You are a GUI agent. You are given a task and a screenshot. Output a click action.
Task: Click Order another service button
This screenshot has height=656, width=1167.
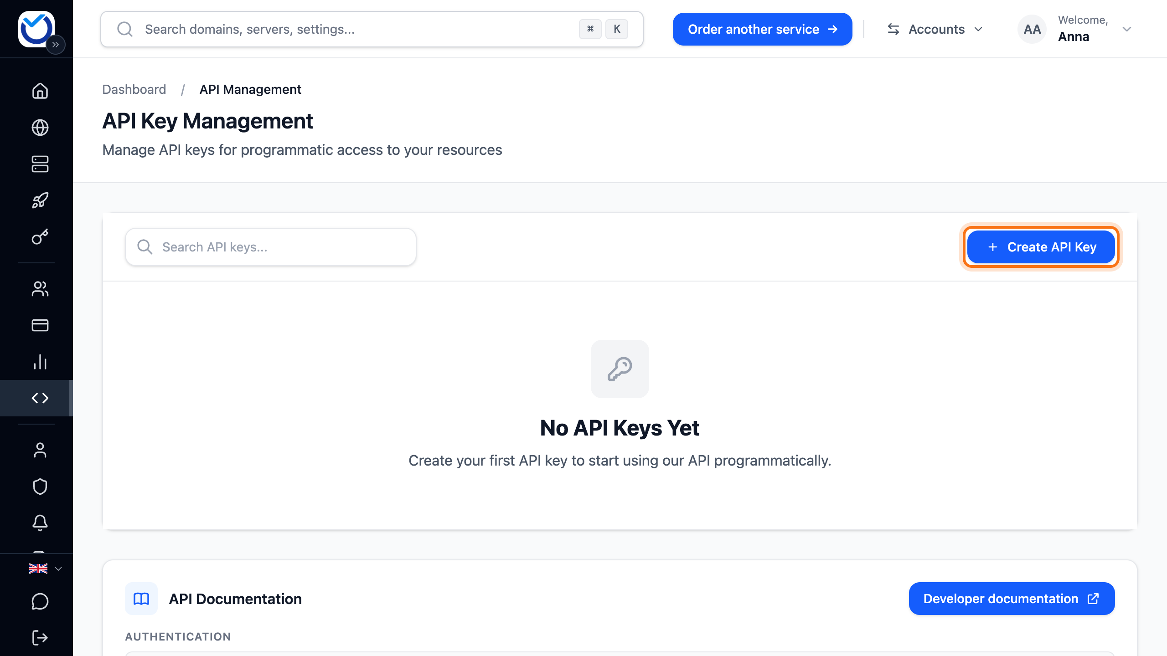(x=762, y=29)
